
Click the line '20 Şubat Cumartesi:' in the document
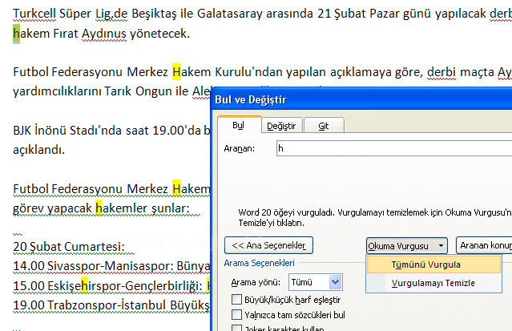[69, 247]
